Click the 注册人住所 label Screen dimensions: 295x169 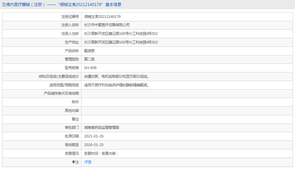coord(70,34)
